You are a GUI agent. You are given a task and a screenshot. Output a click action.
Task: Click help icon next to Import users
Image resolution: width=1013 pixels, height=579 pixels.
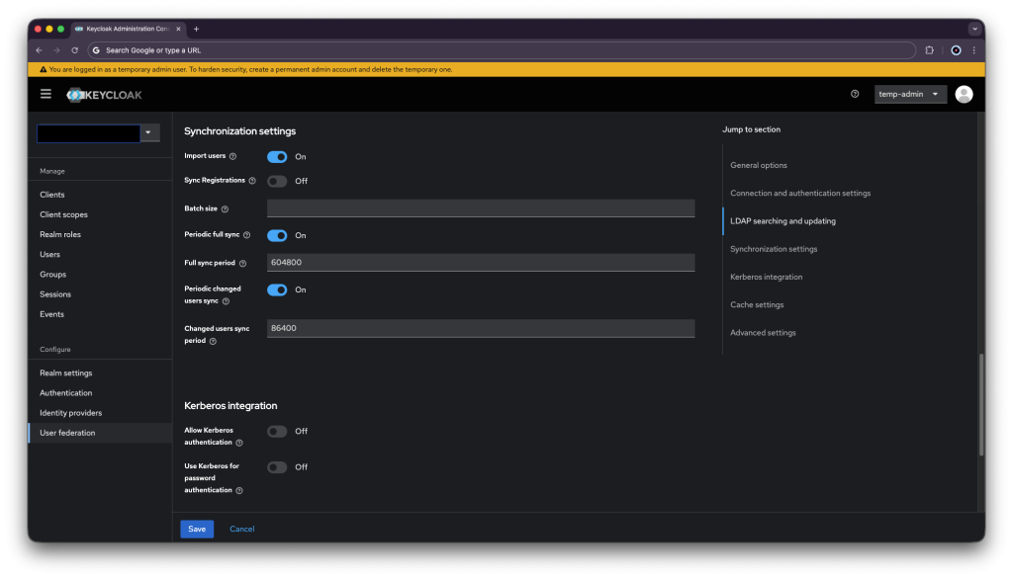pyautogui.click(x=233, y=156)
